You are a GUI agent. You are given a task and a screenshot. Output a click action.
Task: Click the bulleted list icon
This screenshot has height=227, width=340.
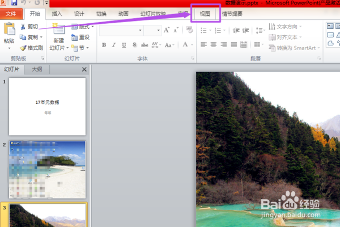tap(203, 30)
